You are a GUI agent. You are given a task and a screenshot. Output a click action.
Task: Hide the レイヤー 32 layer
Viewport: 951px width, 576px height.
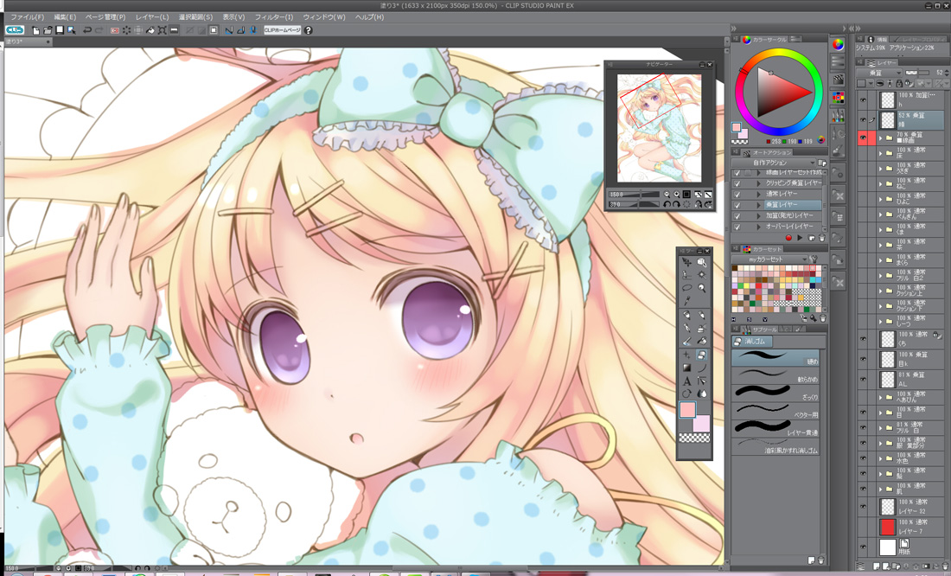[x=863, y=506]
